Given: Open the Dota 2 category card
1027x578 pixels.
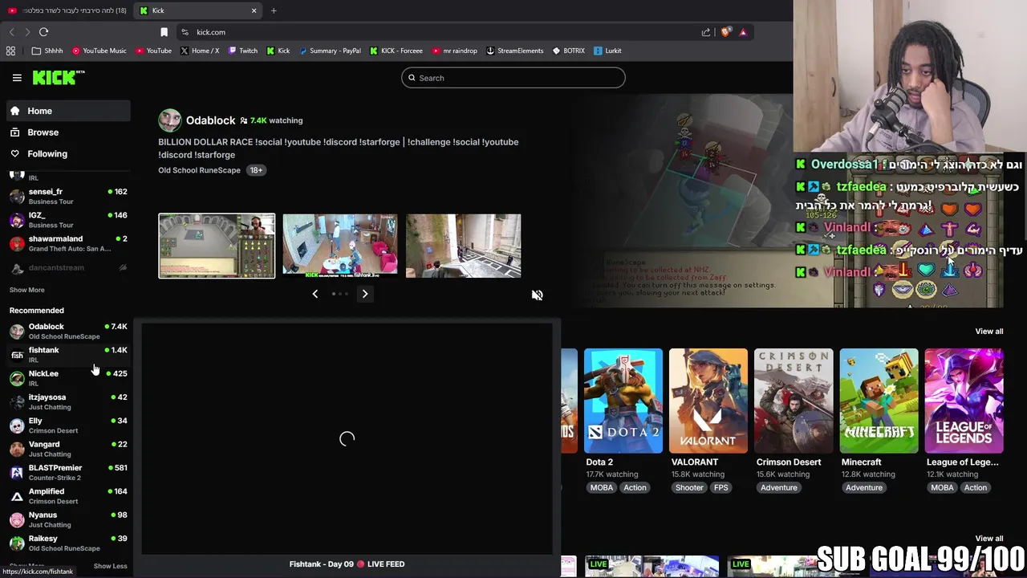Looking at the screenshot, I should [623, 401].
